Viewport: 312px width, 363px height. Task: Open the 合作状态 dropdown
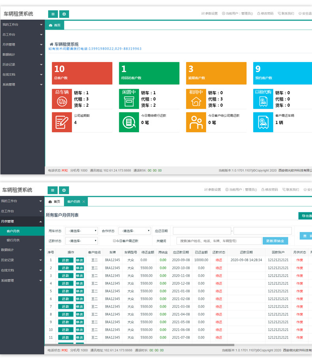point(135,231)
